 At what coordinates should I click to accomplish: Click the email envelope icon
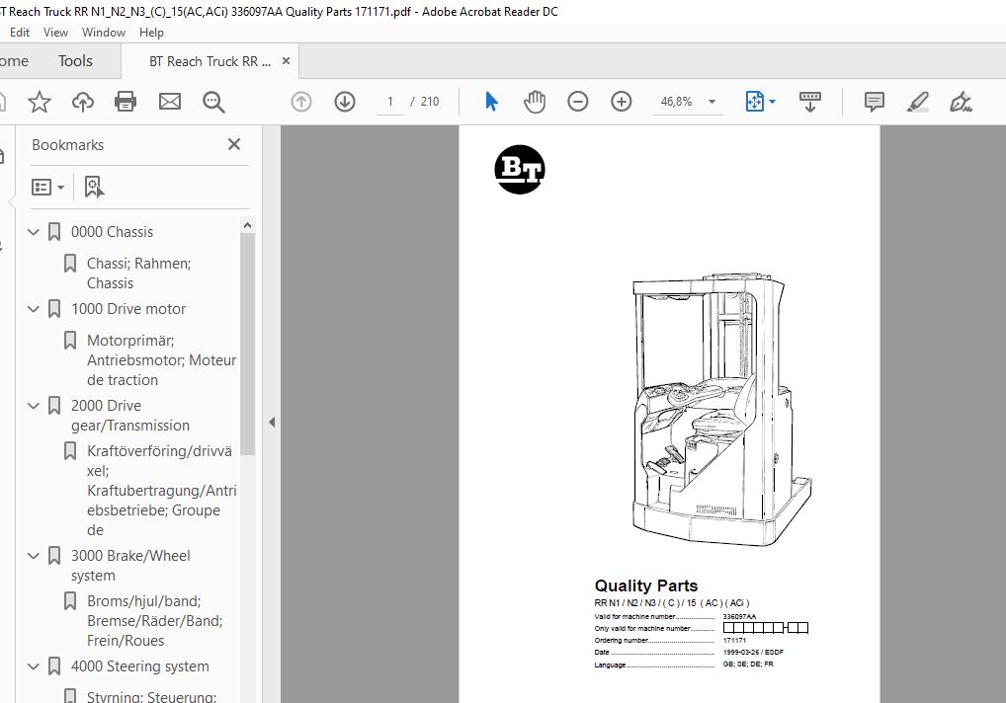tap(170, 102)
